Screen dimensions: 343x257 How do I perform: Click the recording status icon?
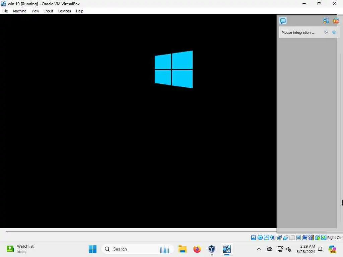[x=304, y=237]
